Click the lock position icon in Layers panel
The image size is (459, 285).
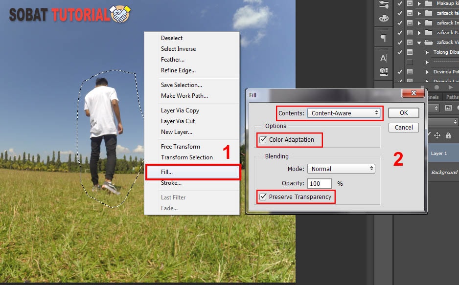[x=437, y=135]
